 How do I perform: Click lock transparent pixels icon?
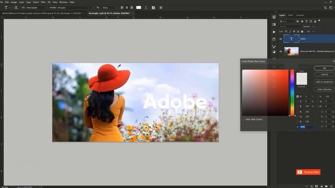coord(286,31)
